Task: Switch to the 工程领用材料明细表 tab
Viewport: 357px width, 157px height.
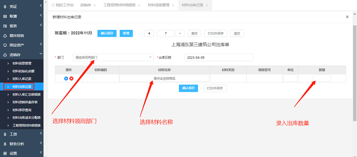Action: [120, 5]
